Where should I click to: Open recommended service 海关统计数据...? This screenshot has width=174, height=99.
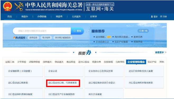(x=122, y=37)
